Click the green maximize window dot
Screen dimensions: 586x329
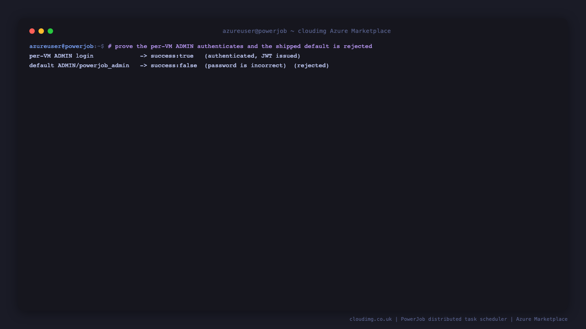pos(50,31)
